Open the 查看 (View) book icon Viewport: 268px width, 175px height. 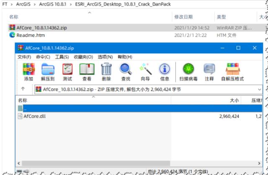point(87,69)
